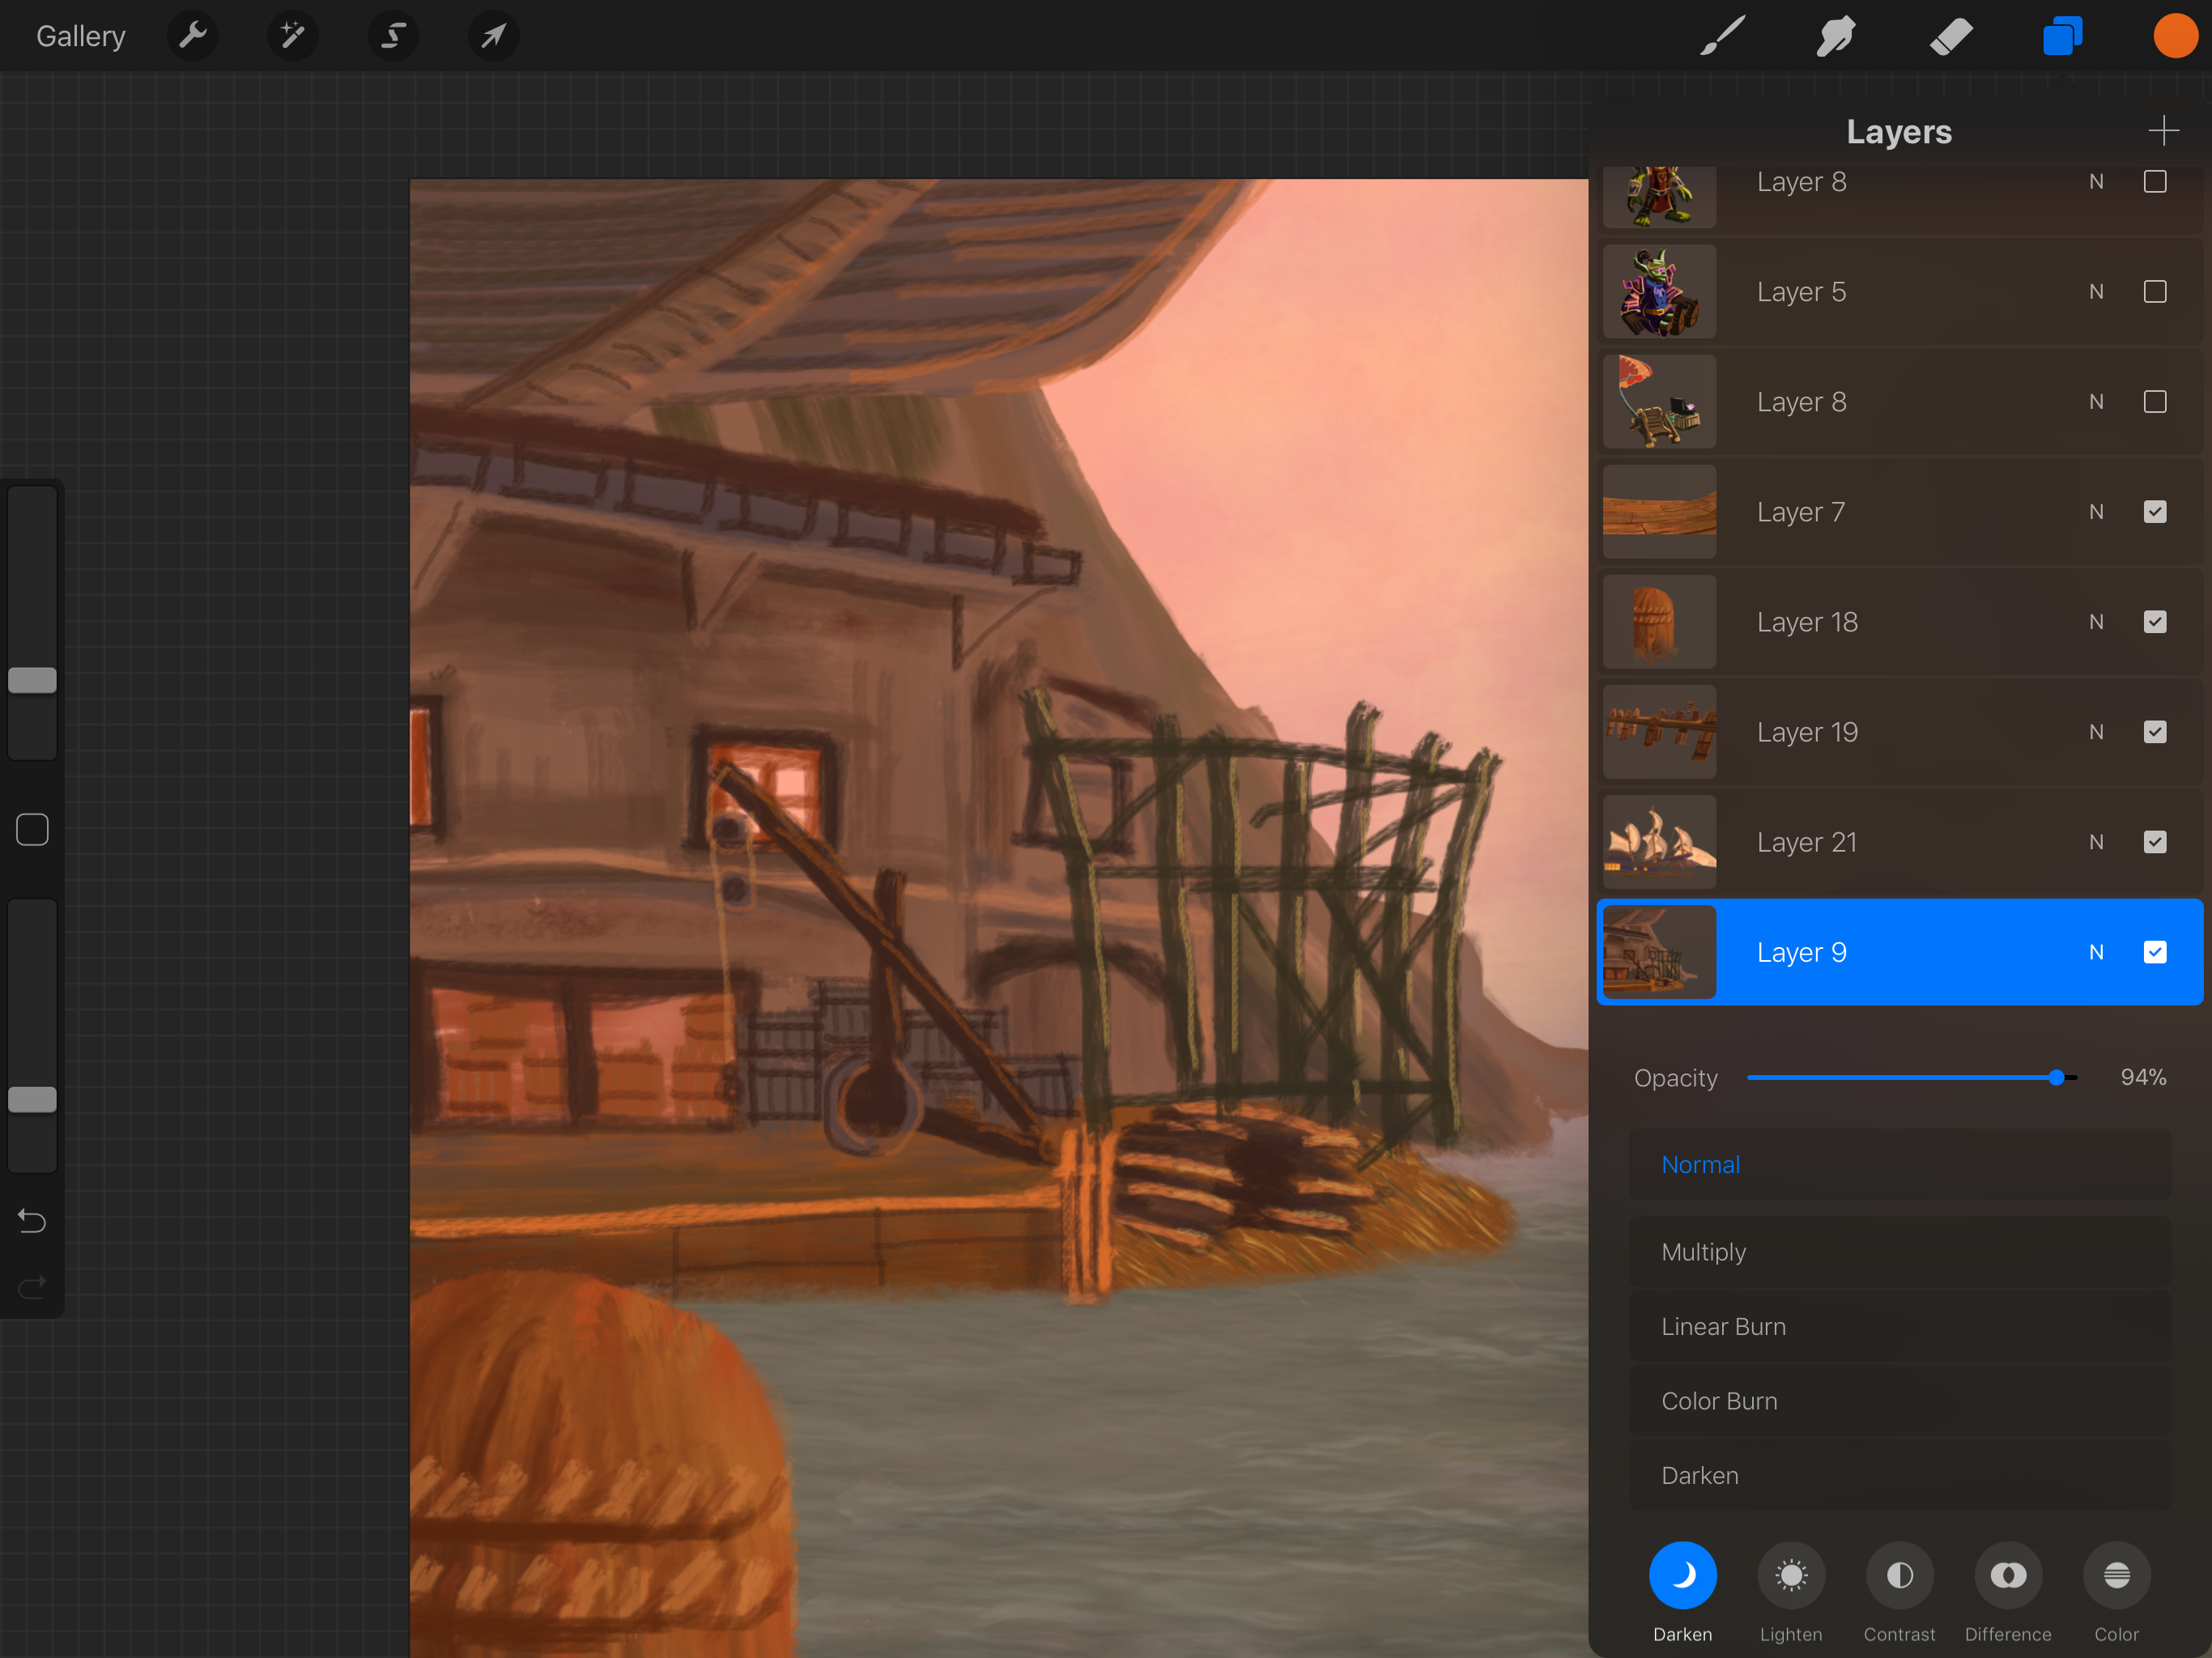Open blend mode N for Layer 21
This screenshot has width=2212, height=1658.
2096,842
